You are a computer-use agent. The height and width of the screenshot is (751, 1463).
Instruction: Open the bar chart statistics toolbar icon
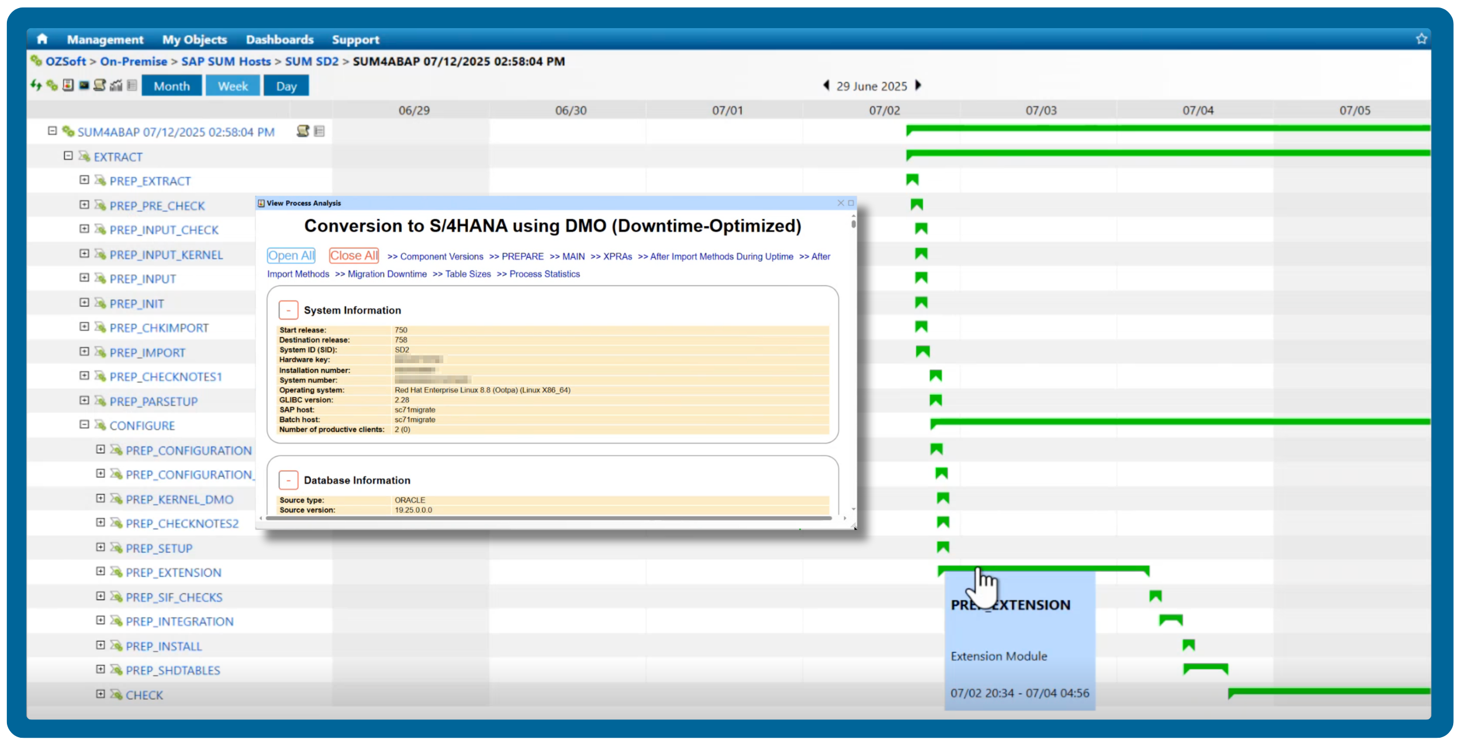pyautogui.click(x=116, y=86)
